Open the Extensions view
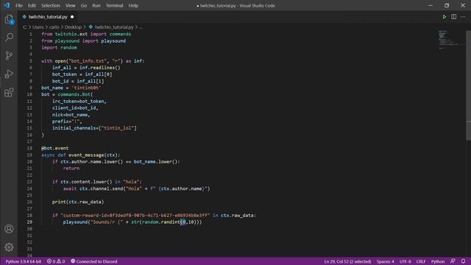The image size is (471, 265). [9, 92]
